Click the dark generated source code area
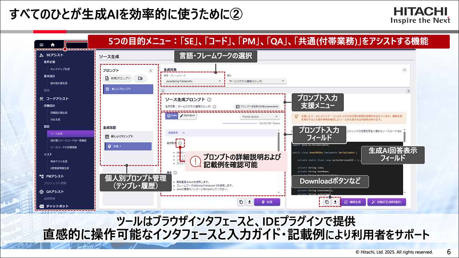The image size is (459, 258). tap(347, 168)
